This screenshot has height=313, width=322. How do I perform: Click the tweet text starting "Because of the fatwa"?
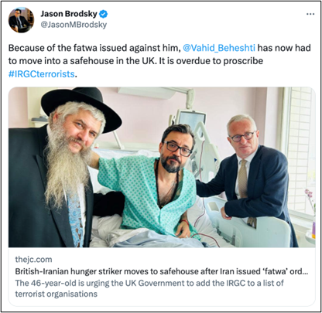click(159, 61)
